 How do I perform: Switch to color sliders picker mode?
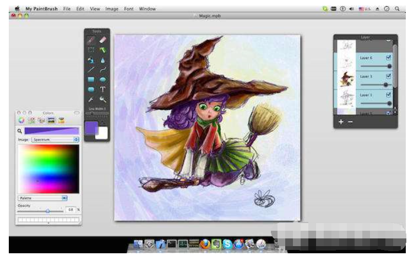point(32,120)
